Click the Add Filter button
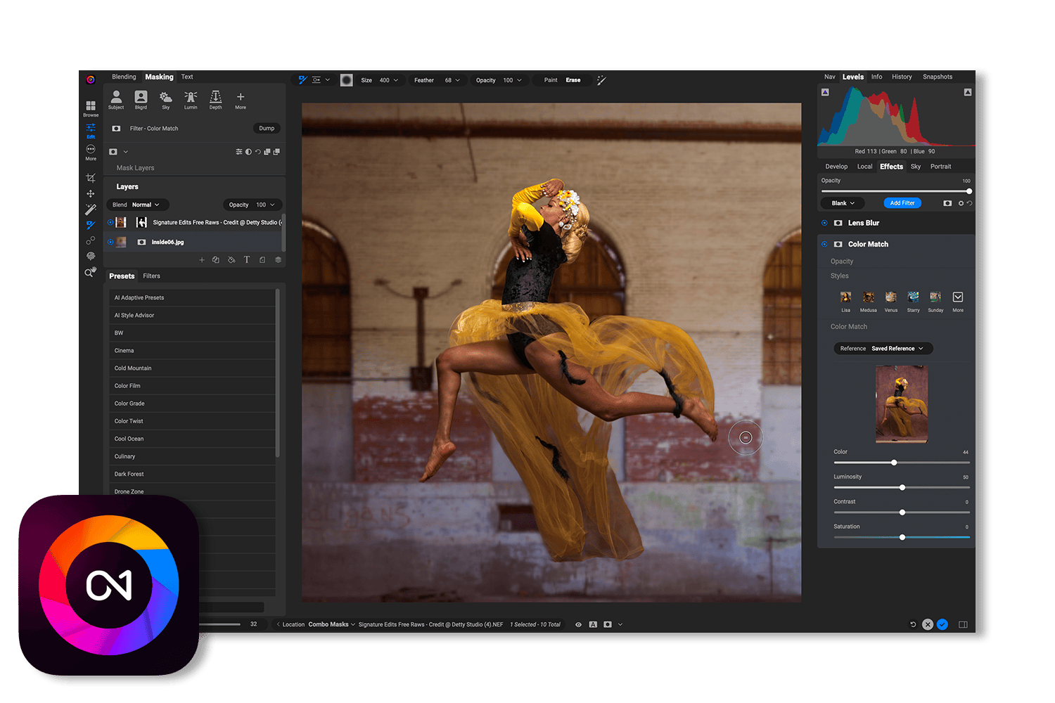The image size is (1055, 703). point(902,203)
